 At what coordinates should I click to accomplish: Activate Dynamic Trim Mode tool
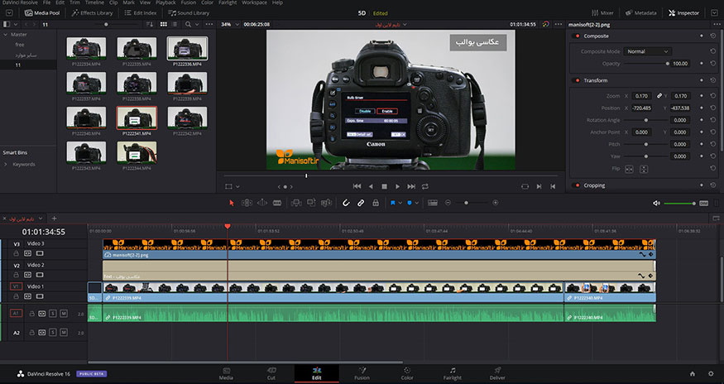261,203
